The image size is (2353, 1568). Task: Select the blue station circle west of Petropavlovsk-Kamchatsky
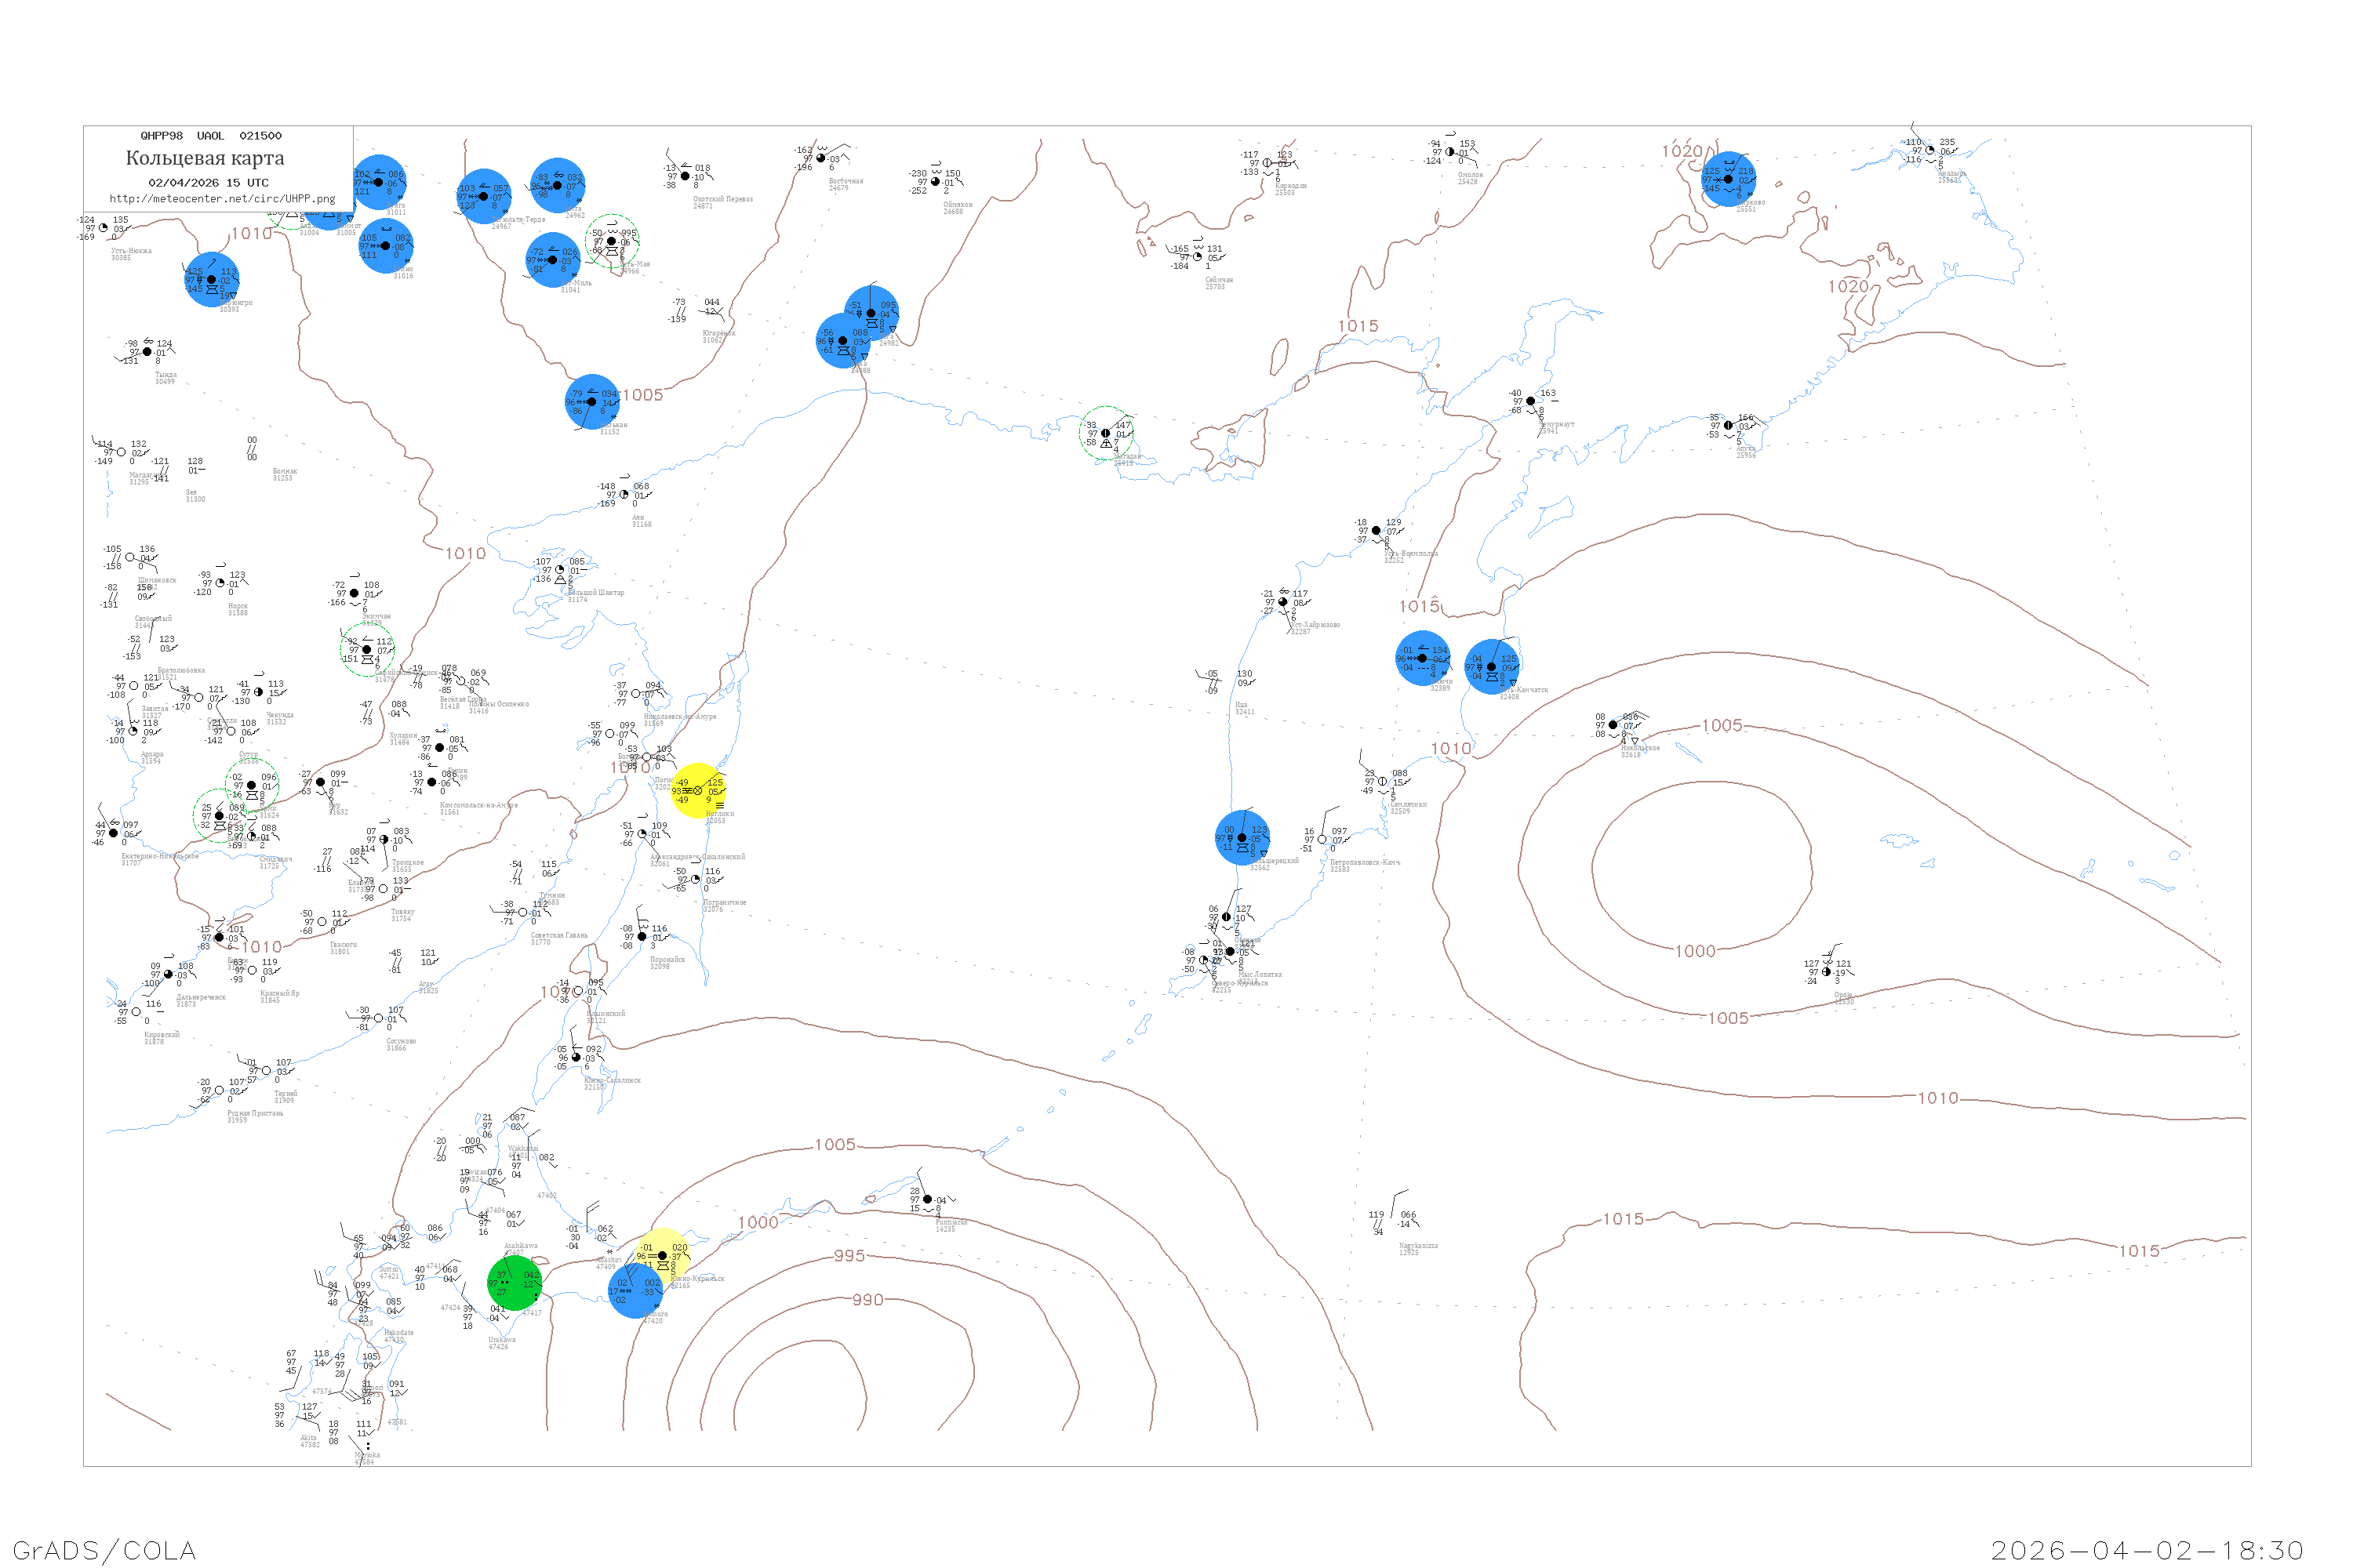click(x=1242, y=838)
